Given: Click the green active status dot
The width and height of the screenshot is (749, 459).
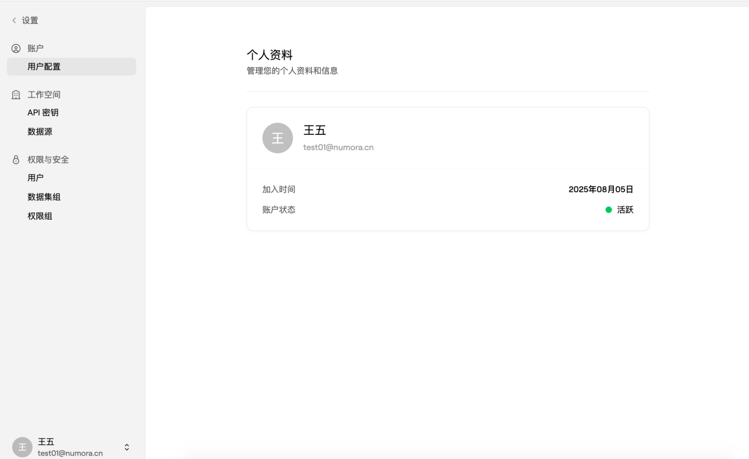Looking at the screenshot, I should [608, 209].
